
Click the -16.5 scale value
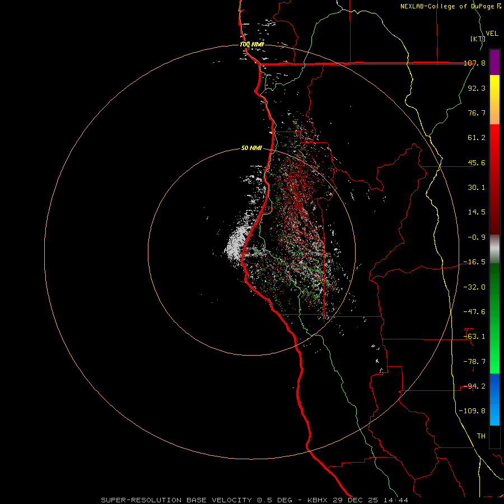(x=474, y=262)
